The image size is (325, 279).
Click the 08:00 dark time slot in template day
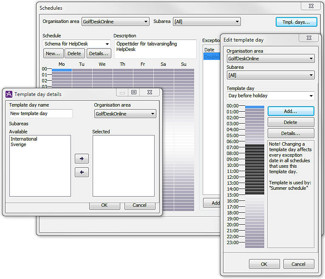254,153
